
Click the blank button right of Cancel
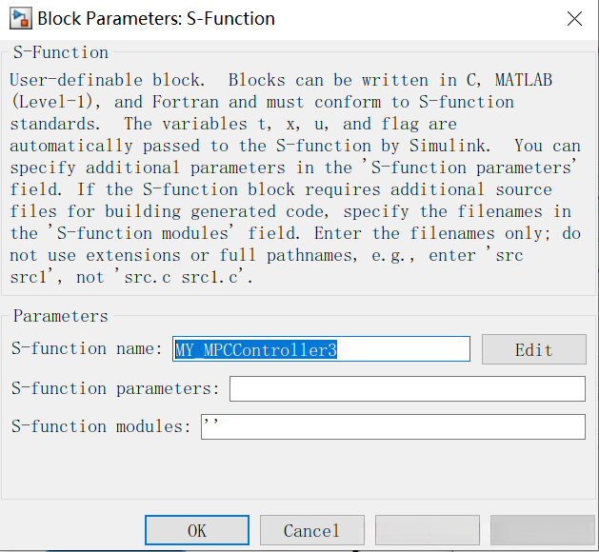click(428, 530)
